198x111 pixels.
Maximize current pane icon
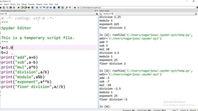pos(59,7)
